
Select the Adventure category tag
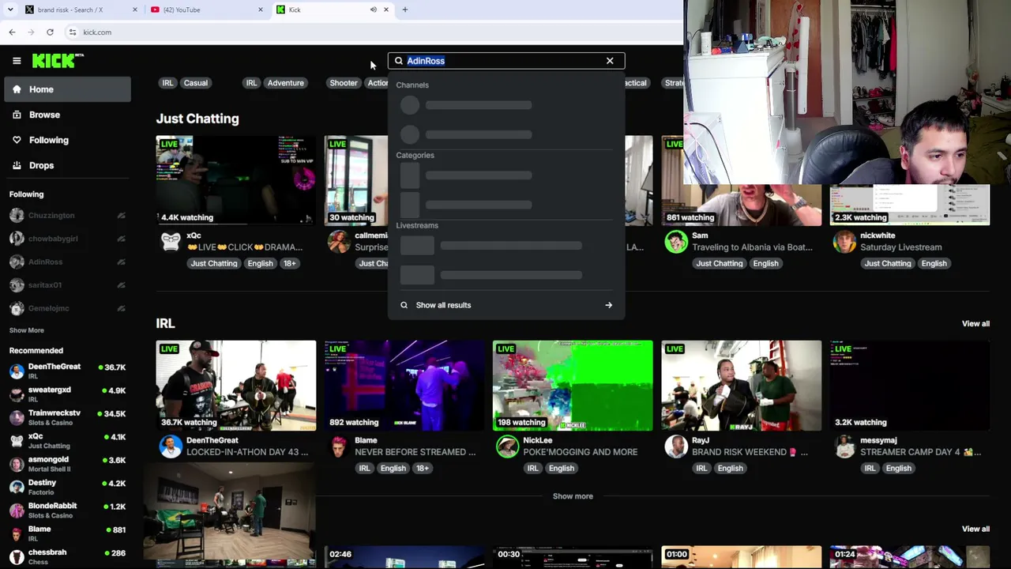[x=285, y=83]
